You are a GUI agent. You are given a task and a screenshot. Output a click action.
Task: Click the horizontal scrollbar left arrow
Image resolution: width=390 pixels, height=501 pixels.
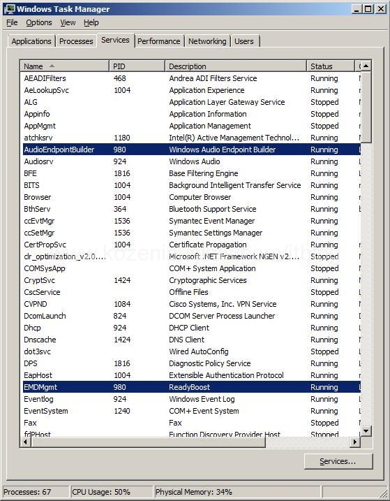(x=26, y=442)
